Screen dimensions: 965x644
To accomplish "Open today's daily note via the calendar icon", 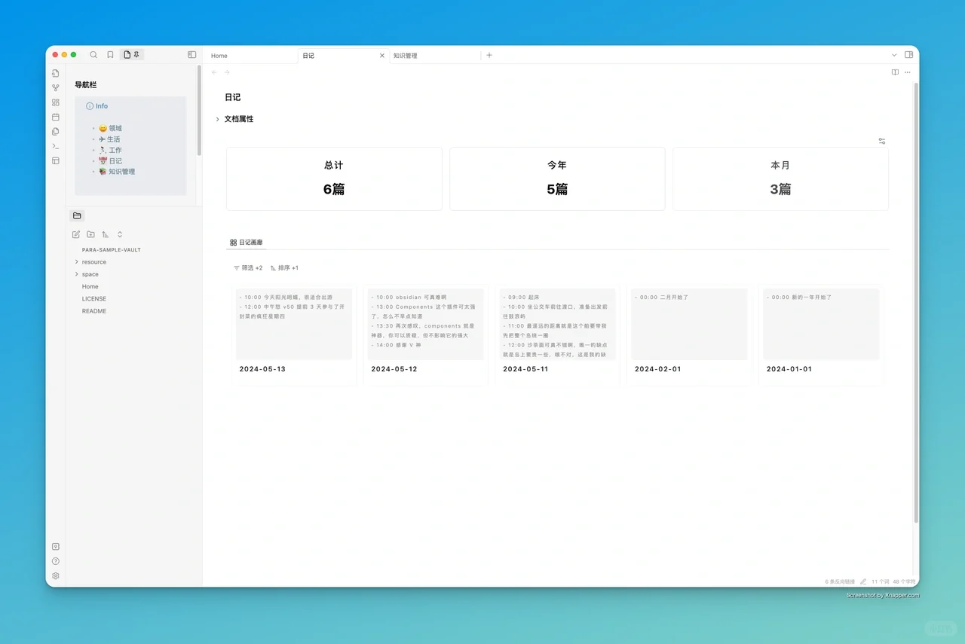I will [55, 117].
